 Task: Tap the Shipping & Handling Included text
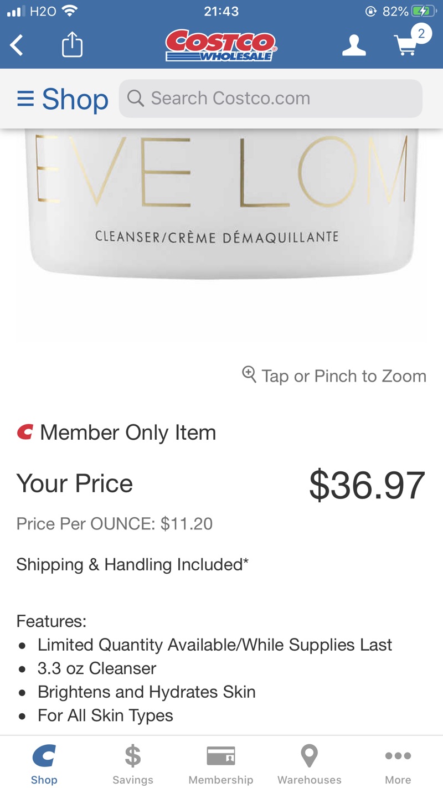tap(132, 564)
